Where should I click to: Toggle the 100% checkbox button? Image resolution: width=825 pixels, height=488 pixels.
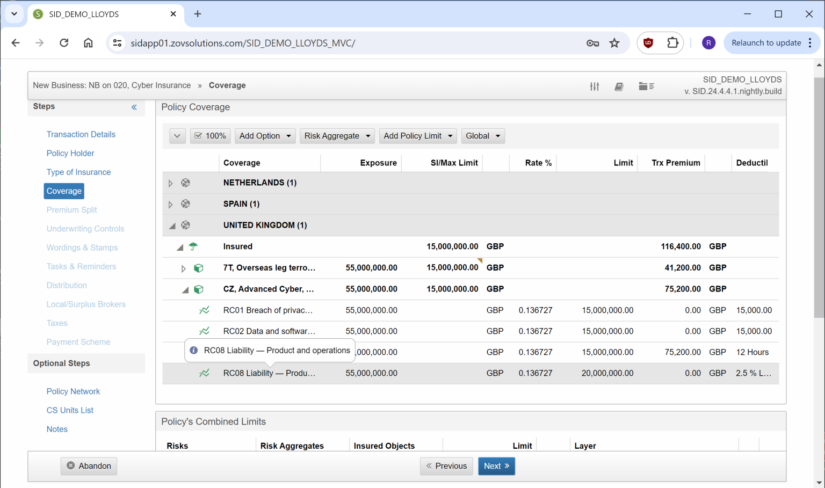(211, 136)
